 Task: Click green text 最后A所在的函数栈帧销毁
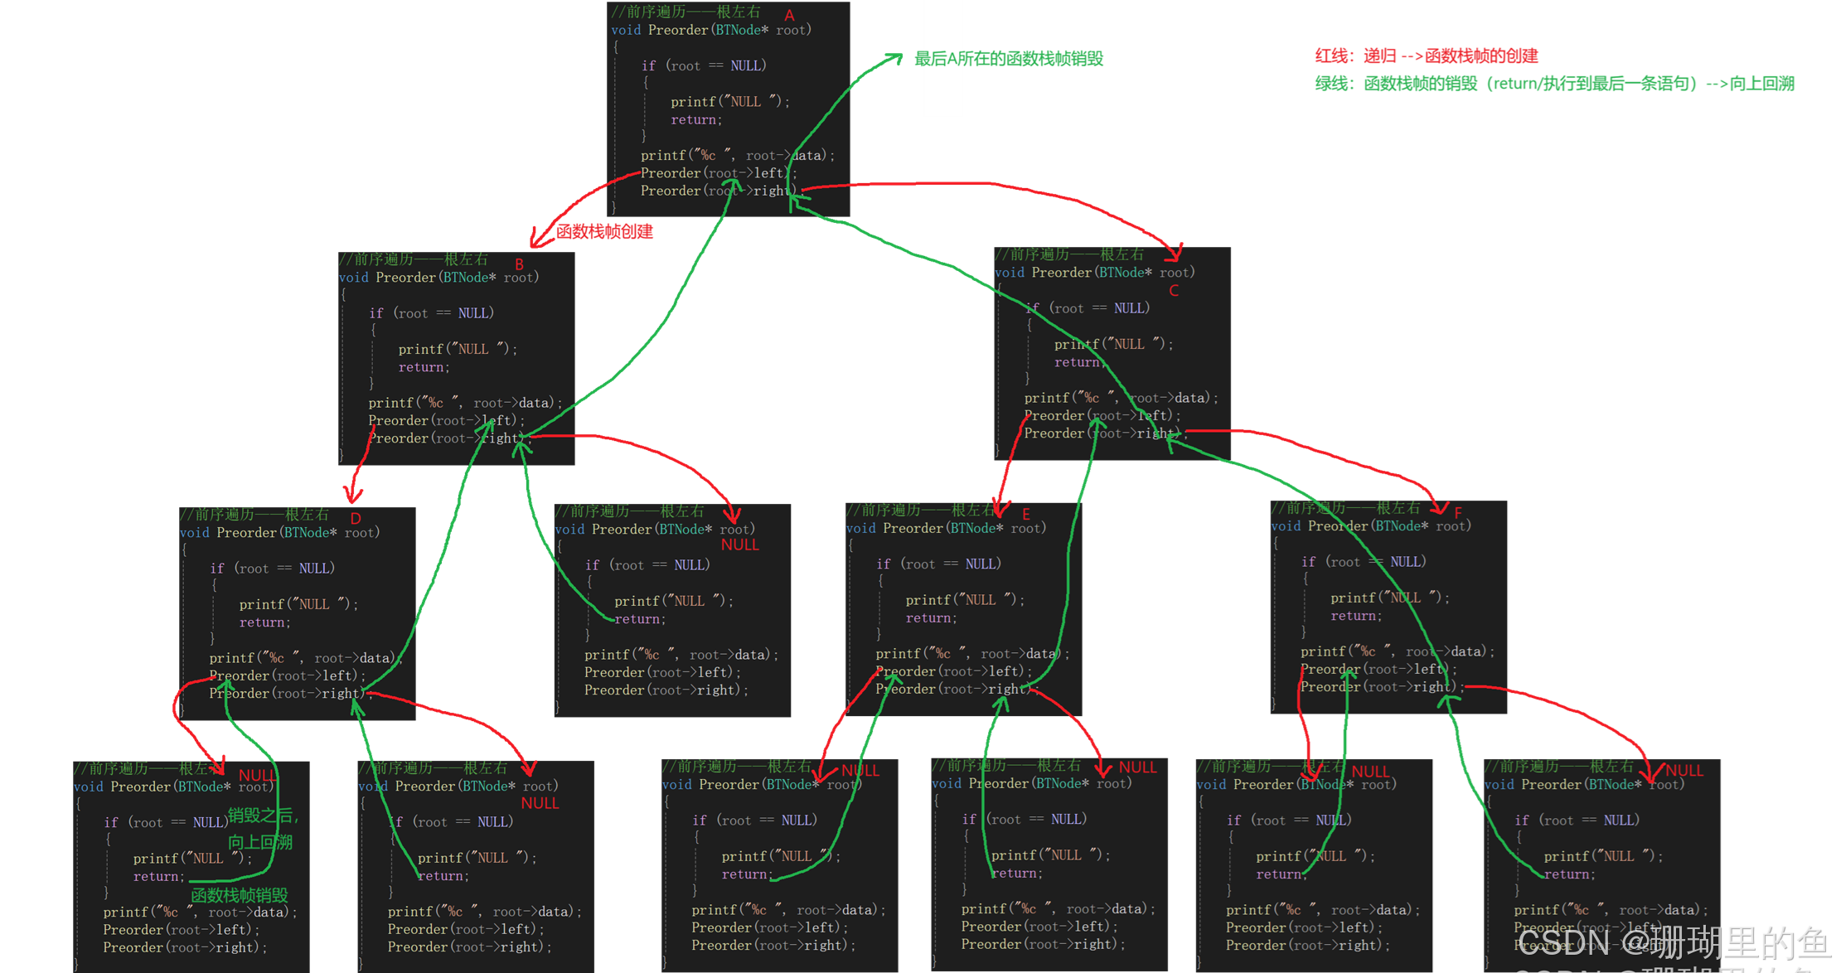pyautogui.click(x=1009, y=59)
